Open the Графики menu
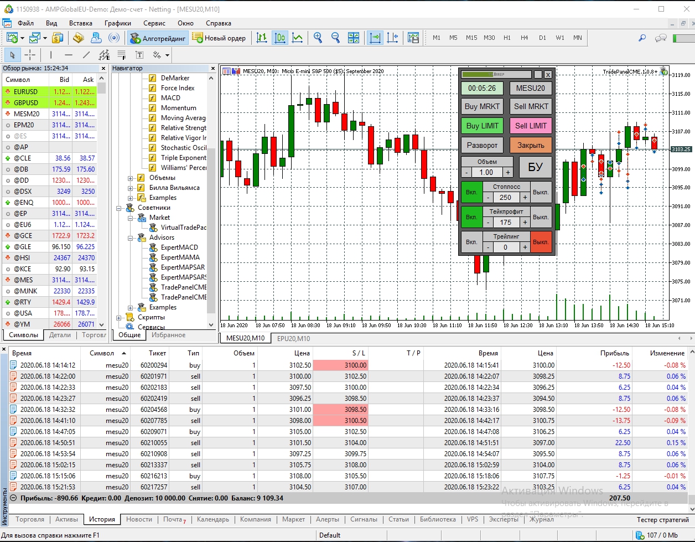Viewport: 695px width, 542px height. [118, 23]
